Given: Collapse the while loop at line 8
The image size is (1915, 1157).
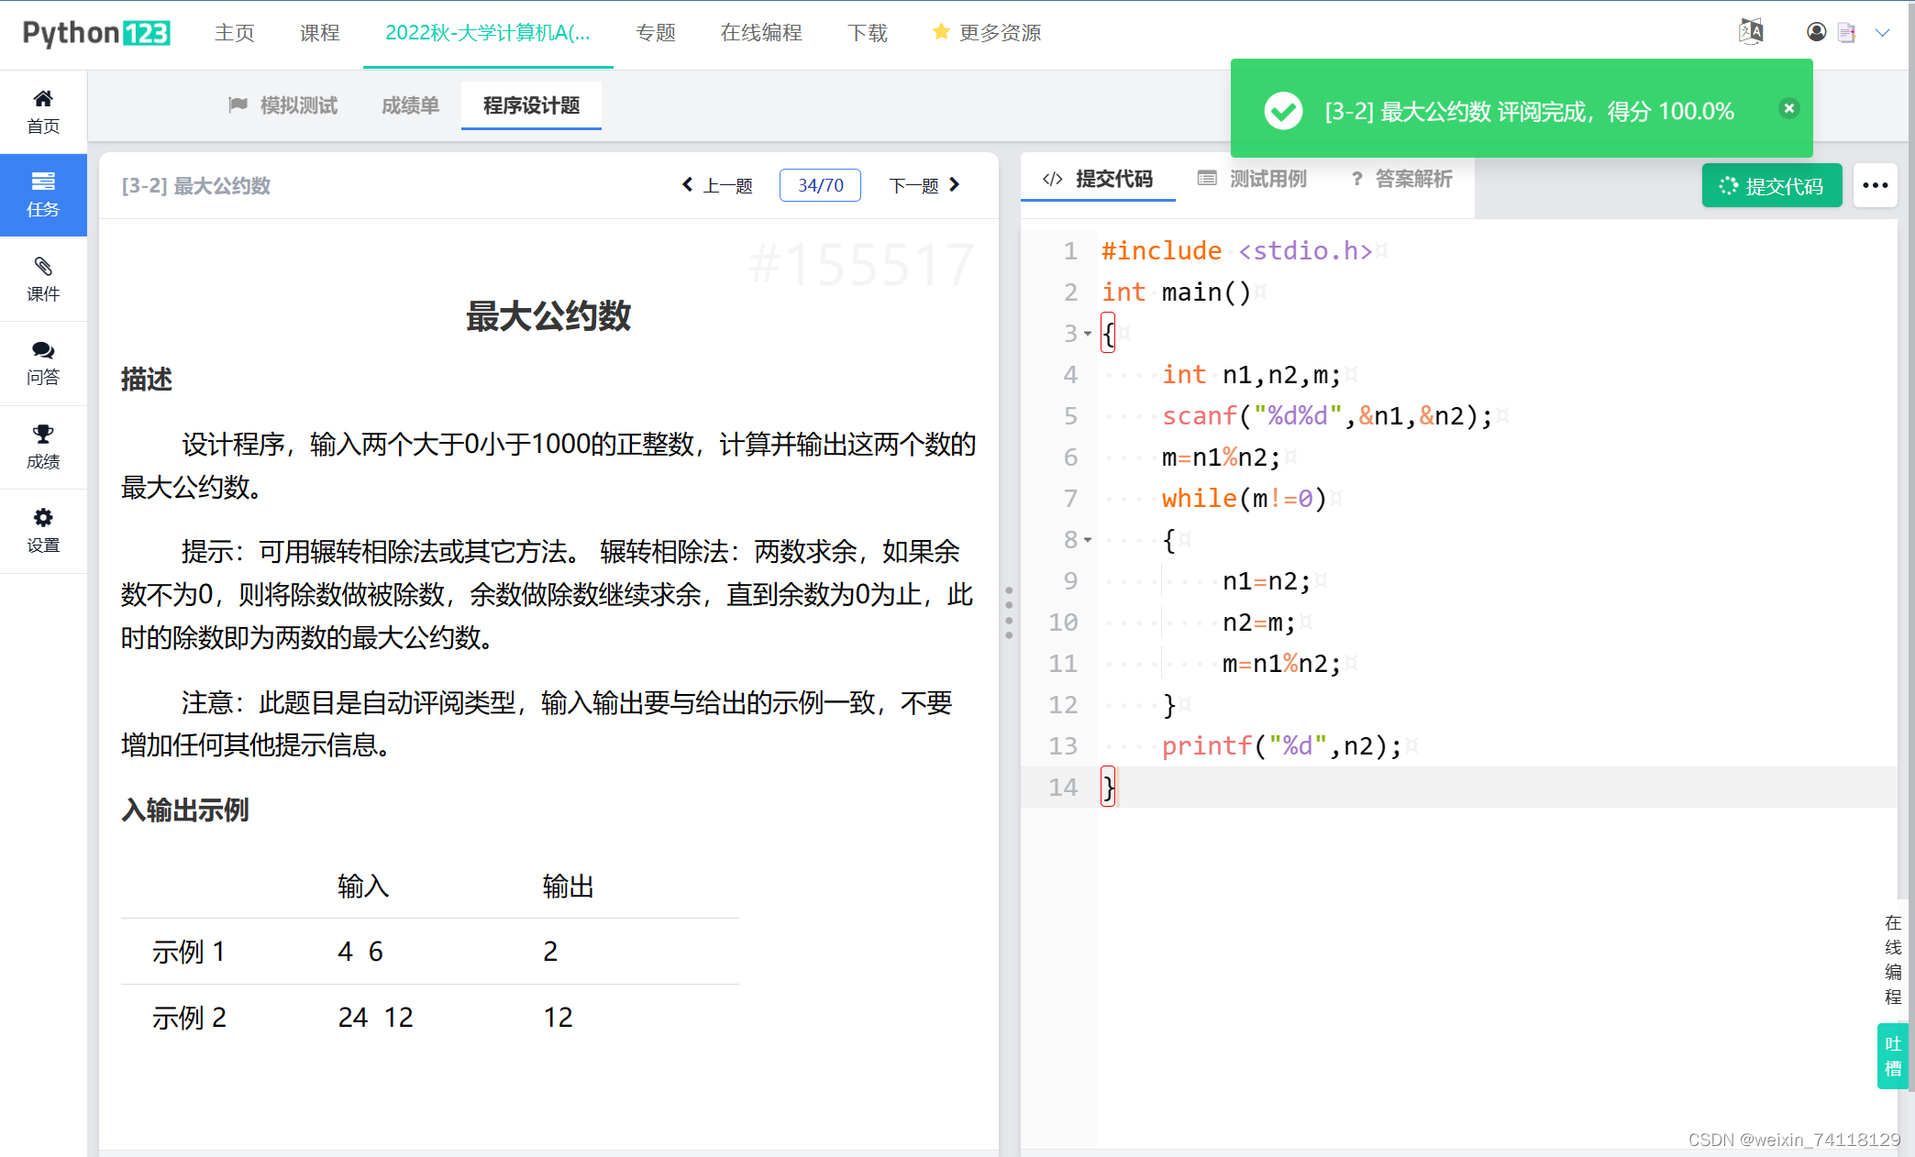Looking at the screenshot, I should pos(1087,540).
